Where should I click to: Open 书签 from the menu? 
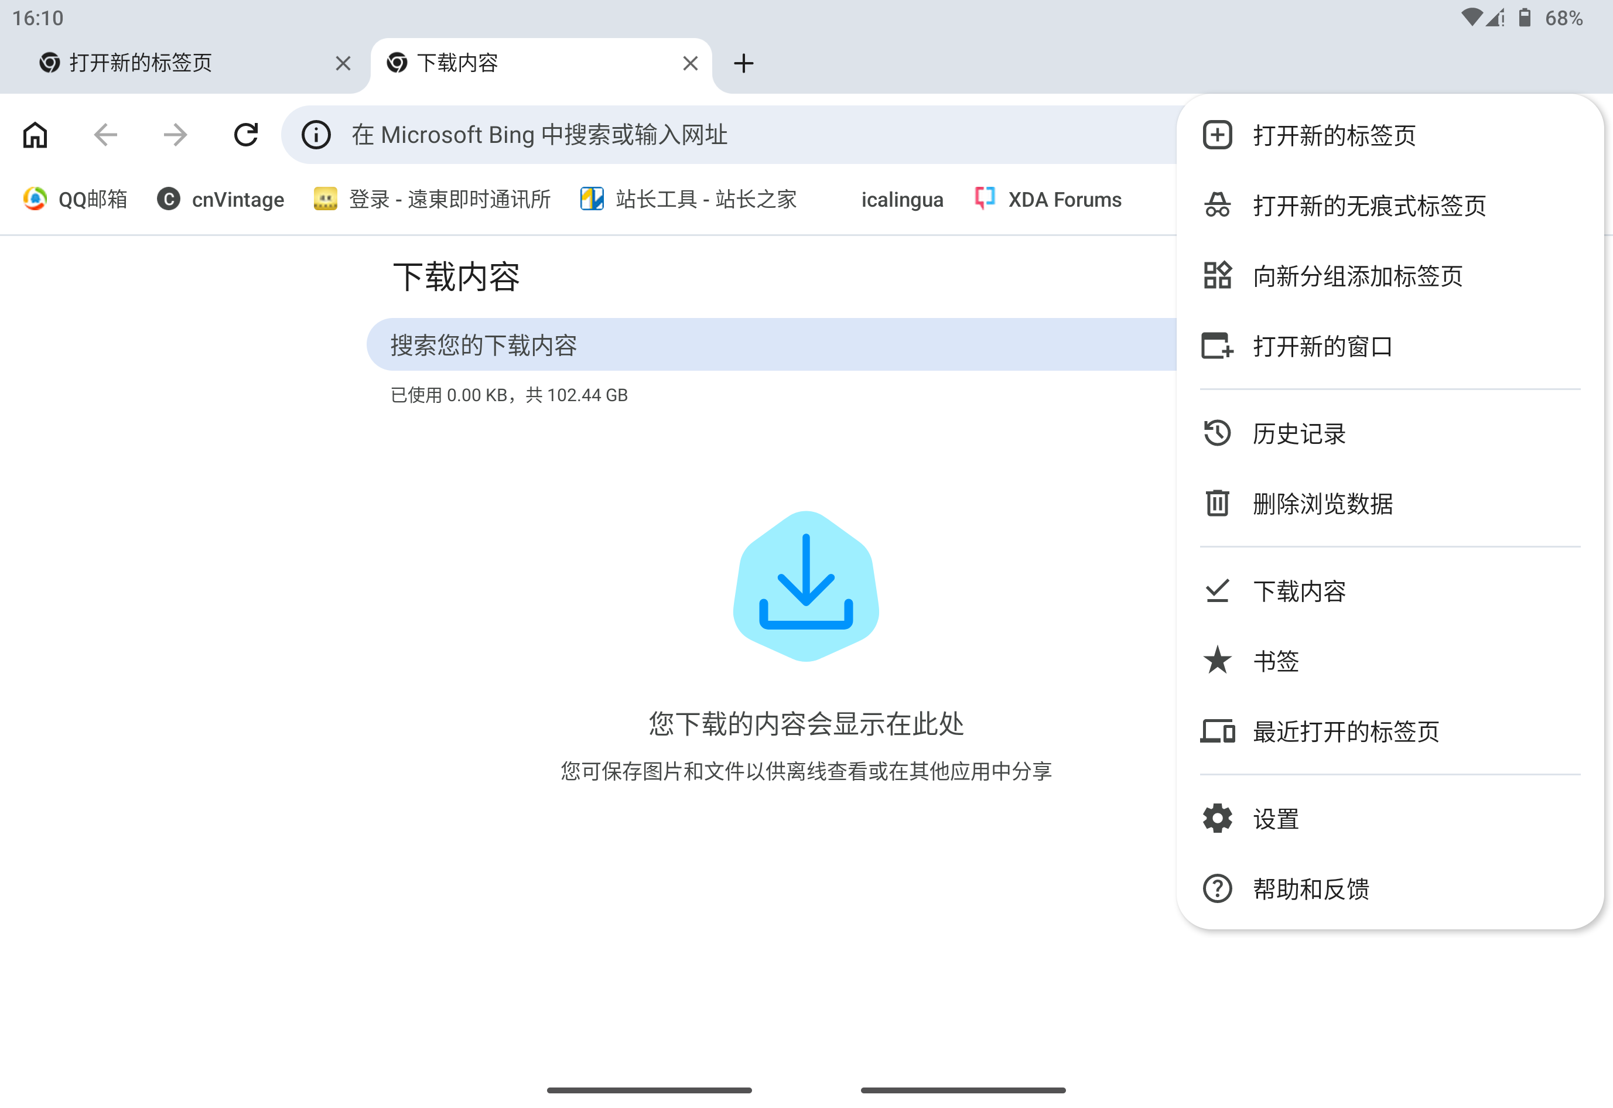pos(1390,661)
